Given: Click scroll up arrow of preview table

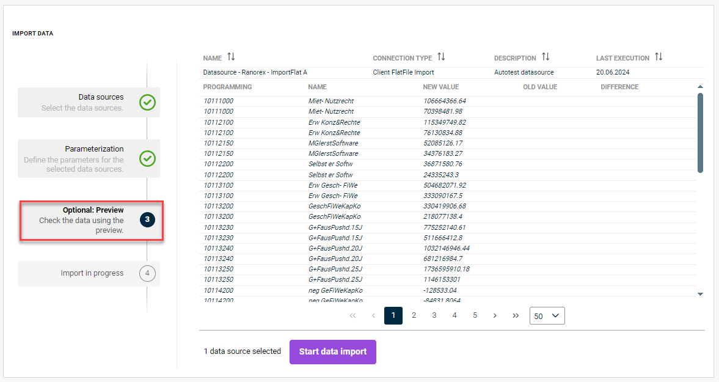Looking at the screenshot, I should point(700,87).
